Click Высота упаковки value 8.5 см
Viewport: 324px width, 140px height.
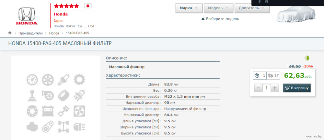pos(170,134)
